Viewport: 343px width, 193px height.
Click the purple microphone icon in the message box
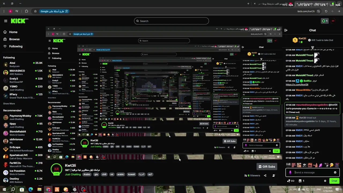click(290, 172)
